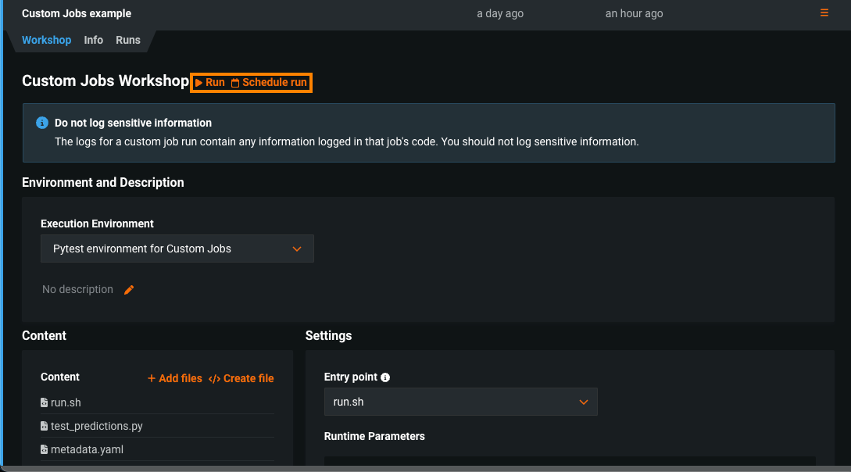This screenshot has height=472, width=851.
Task: Switch to the Info tab
Action: tap(94, 40)
